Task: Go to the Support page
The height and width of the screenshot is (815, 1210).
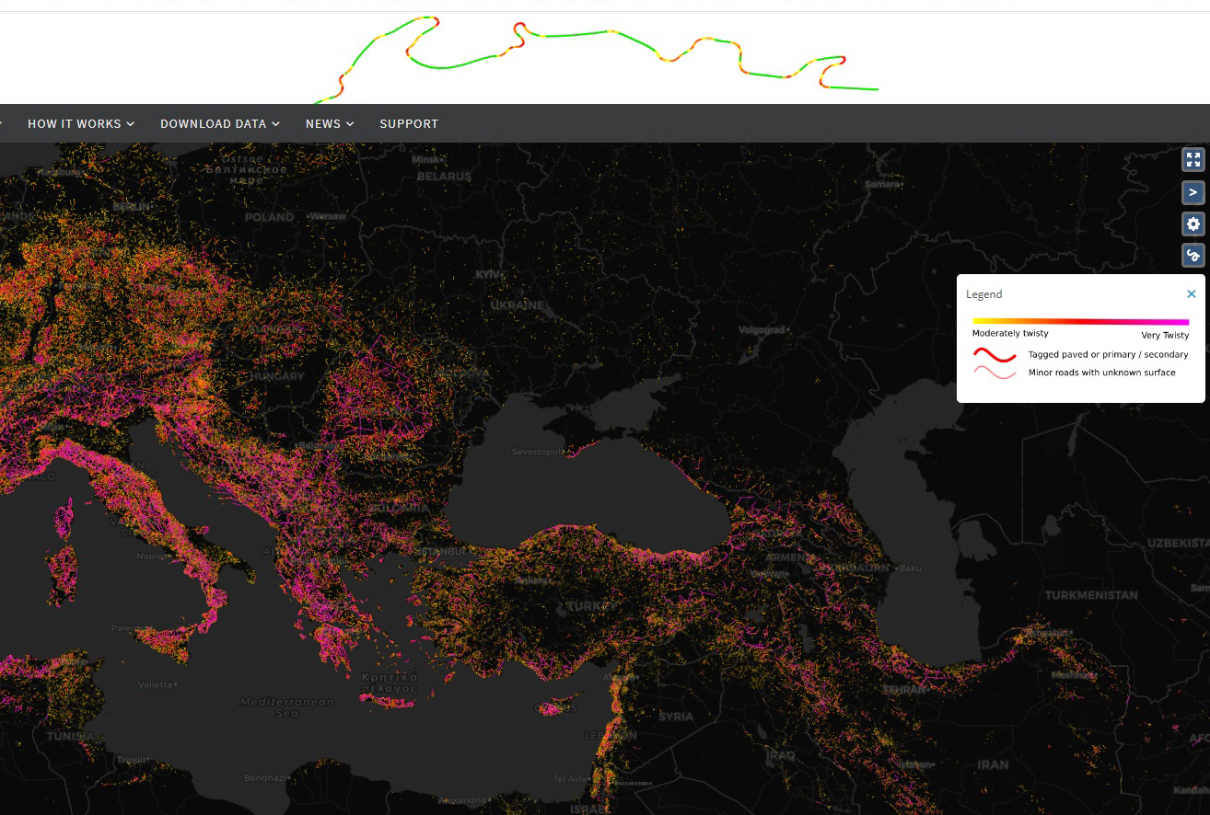Action: pos(409,123)
